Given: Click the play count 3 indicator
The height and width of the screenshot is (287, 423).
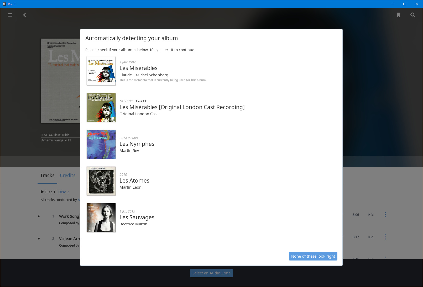Looking at the screenshot, I should coord(370,215).
